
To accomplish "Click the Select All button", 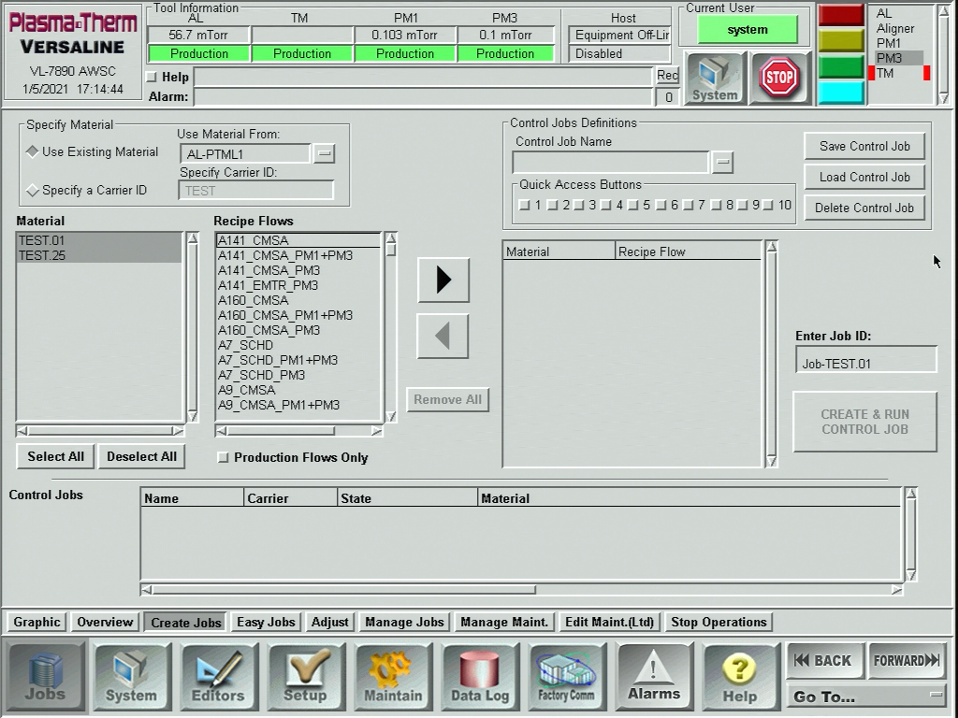I will 55,457.
